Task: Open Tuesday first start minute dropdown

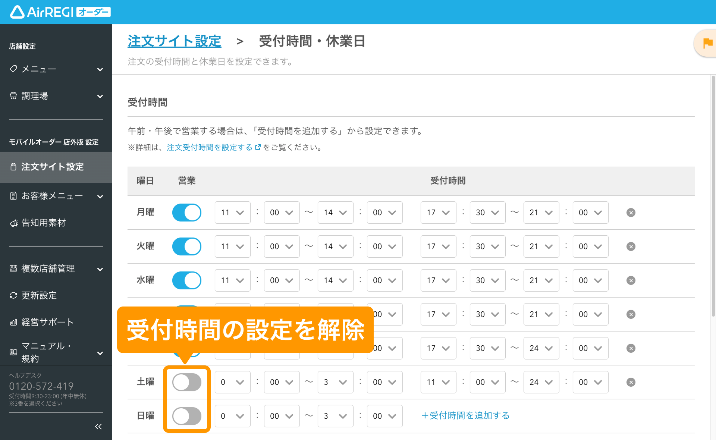Action: [282, 246]
